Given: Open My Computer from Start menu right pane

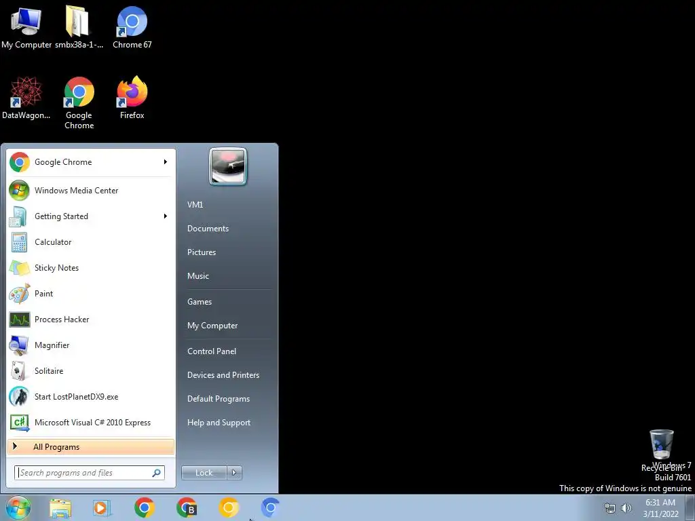Looking at the screenshot, I should coord(212,326).
